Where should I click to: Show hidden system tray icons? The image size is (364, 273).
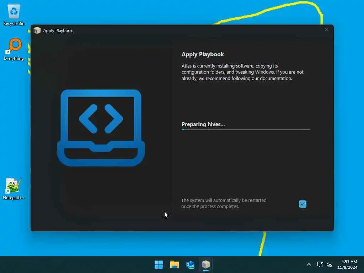coord(309,264)
